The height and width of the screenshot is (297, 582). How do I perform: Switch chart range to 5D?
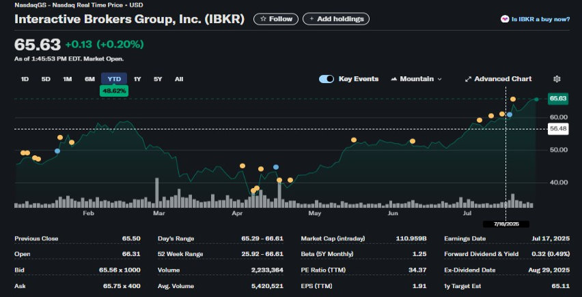pos(46,79)
